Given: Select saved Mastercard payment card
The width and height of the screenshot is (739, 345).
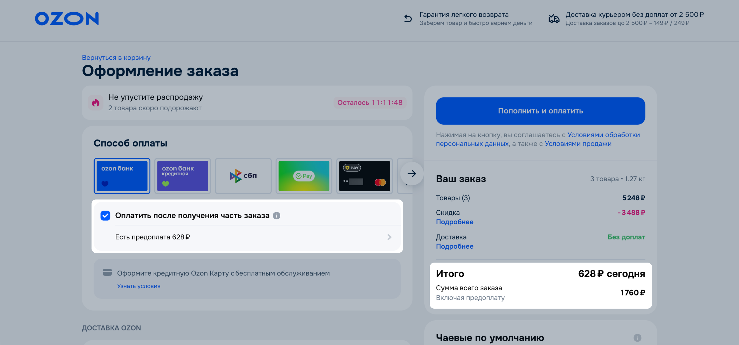Looking at the screenshot, I should (x=364, y=176).
